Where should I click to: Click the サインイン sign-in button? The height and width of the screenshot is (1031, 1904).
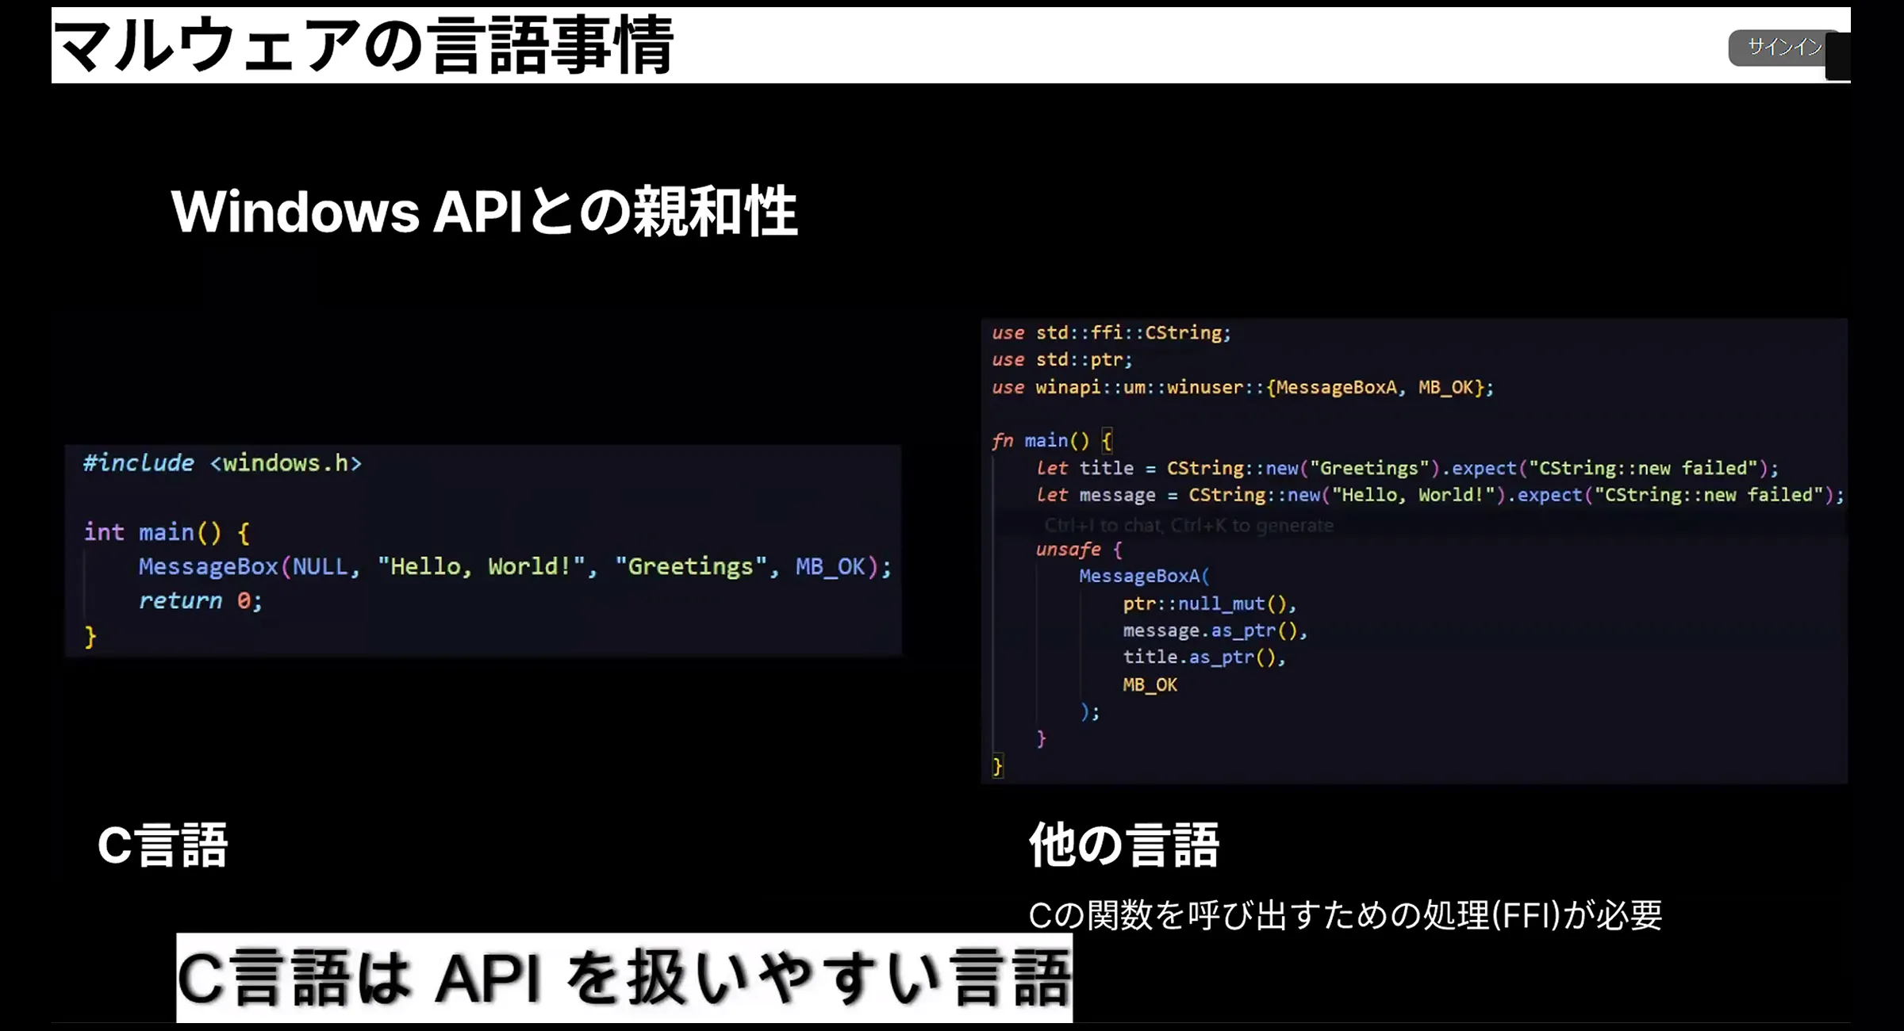(1783, 48)
